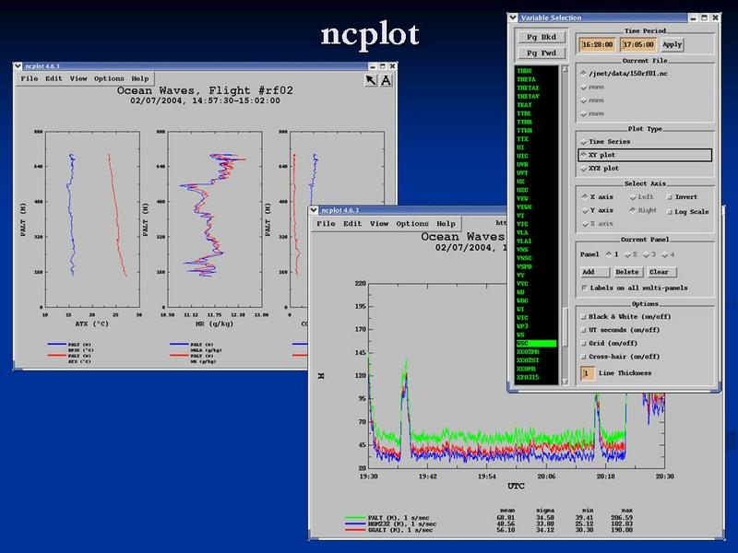Viewport: 738px width, 553px height.
Task: Choose the Time Series plot type
Action: pyautogui.click(x=605, y=142)
